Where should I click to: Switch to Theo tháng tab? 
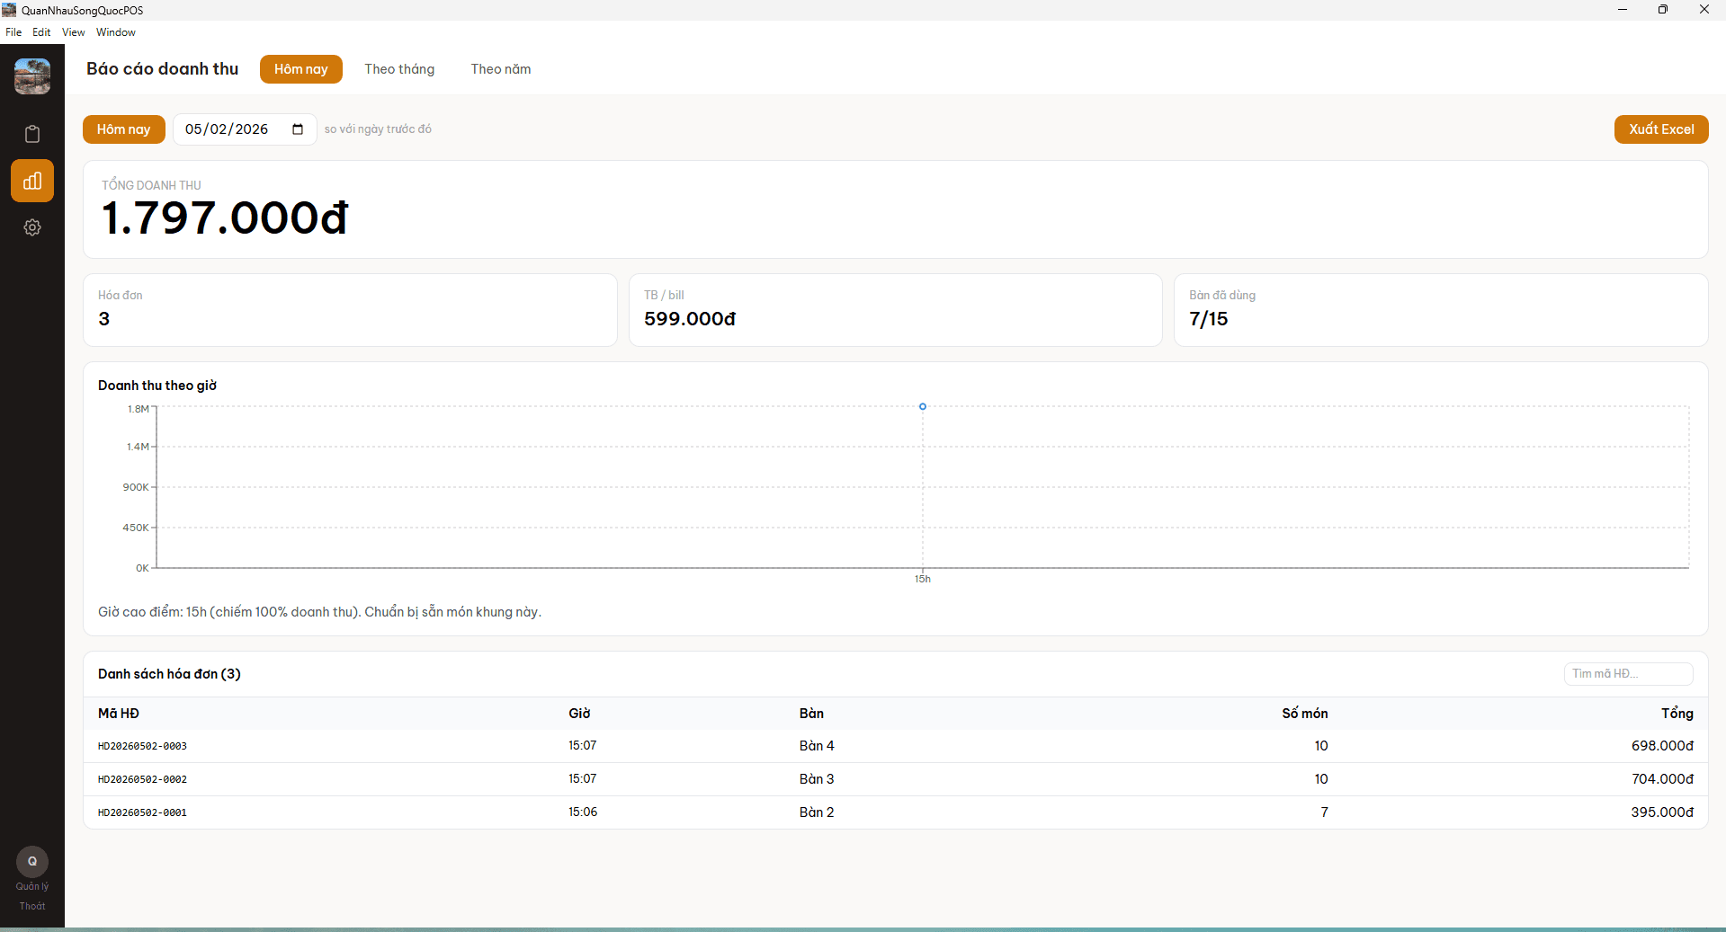(399, 69)
